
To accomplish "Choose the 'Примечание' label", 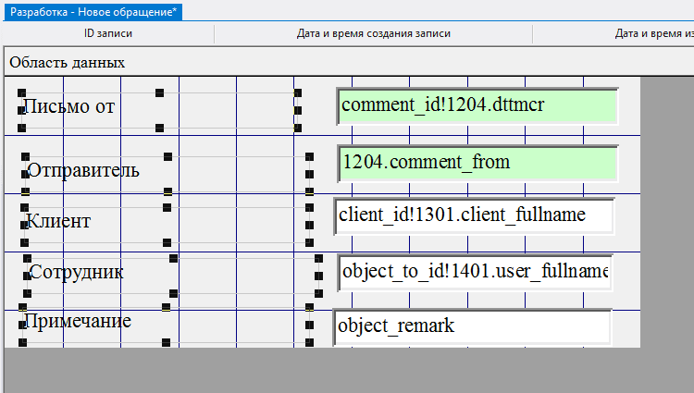I will coord(77,321).
